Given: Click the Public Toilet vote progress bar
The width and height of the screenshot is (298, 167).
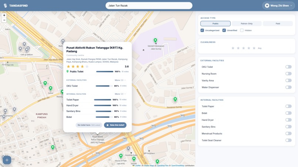Looking at the screenshot, I should pos(105,72).
